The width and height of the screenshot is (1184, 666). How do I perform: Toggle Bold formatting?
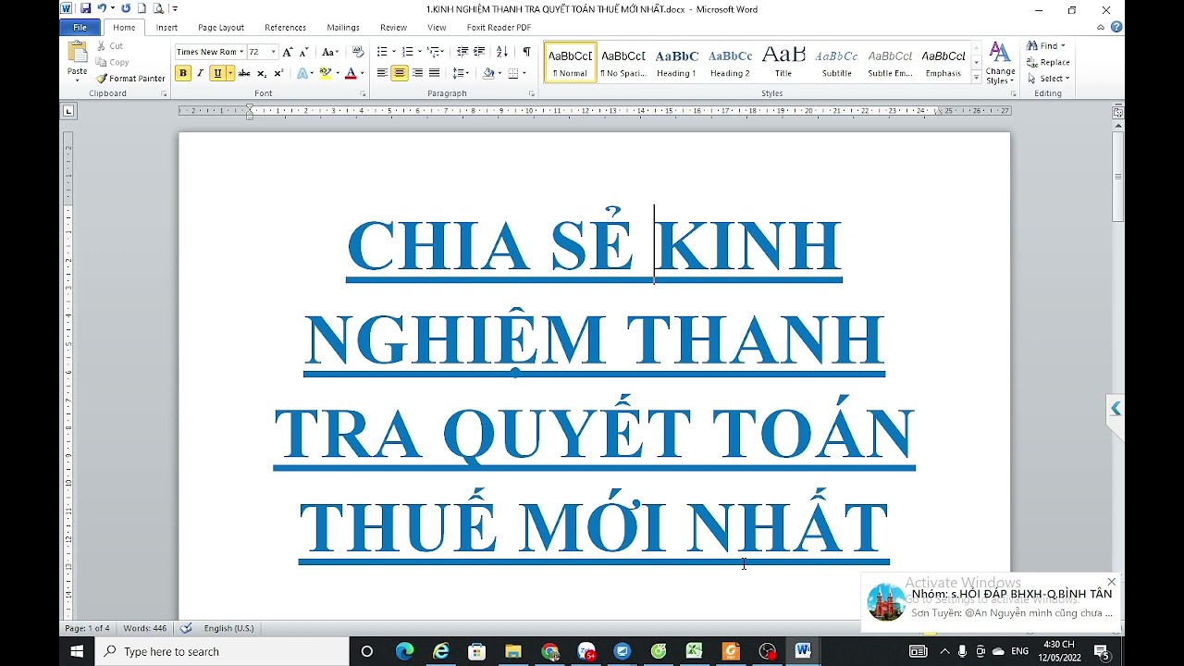point(183,73)
